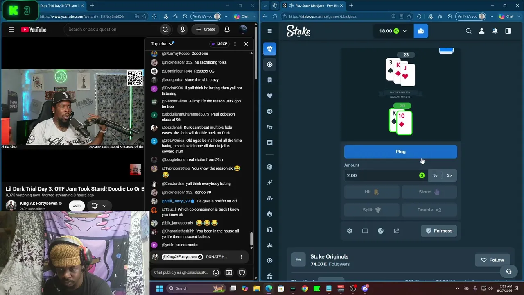The height and width of the screenshot is (295, 524).
Task: Click the YouTube search magnifier button
Action: coord(165,29)
